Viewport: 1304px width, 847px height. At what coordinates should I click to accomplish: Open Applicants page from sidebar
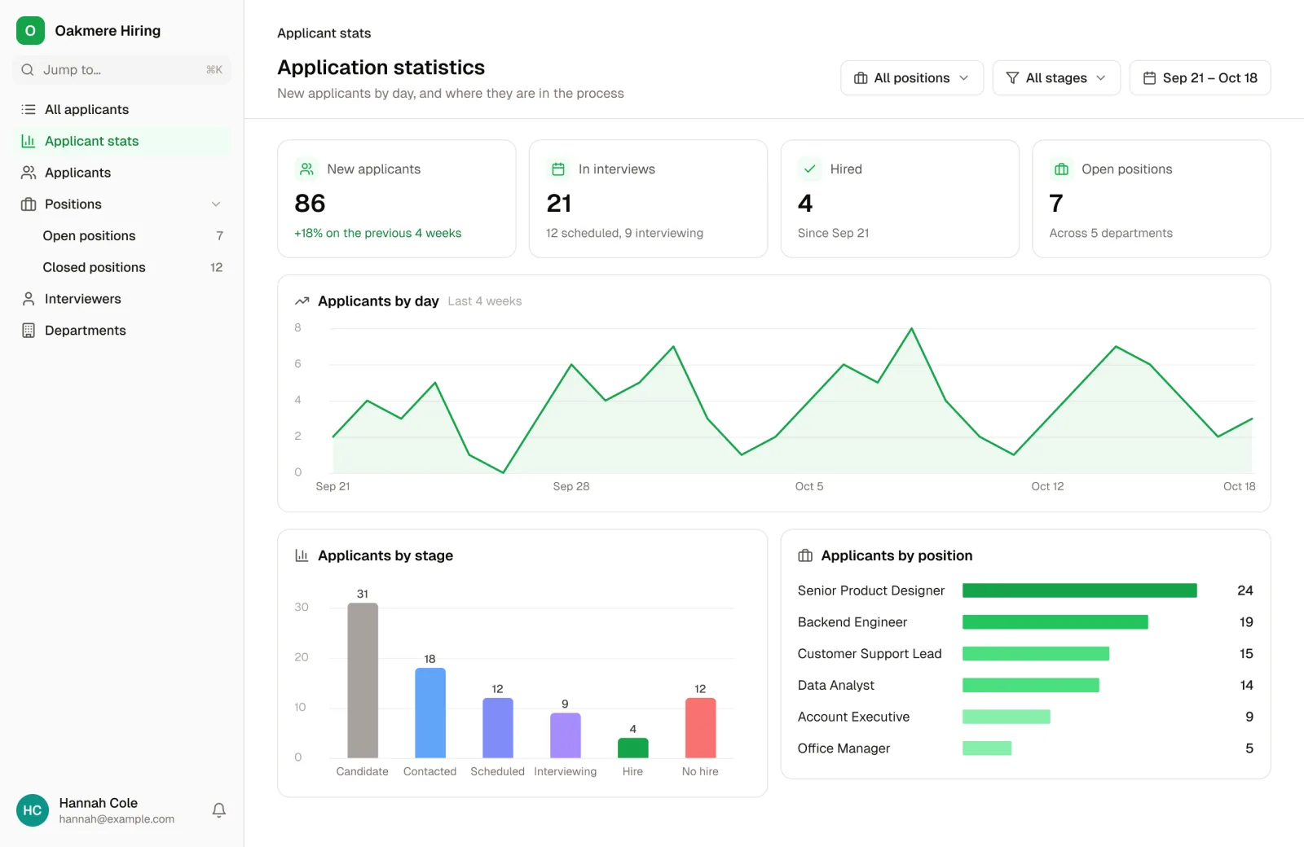click(x=122, y=173)
